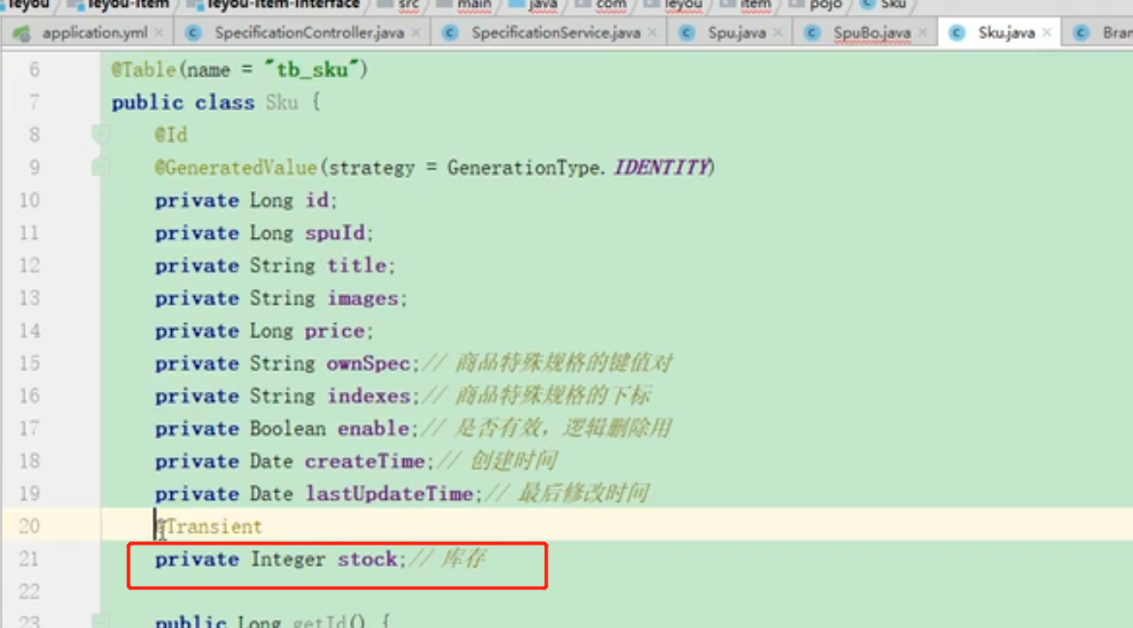The width and height of the screenshot is (1133, 628).
Task: Click the @Id annotation
Action: 171,135
